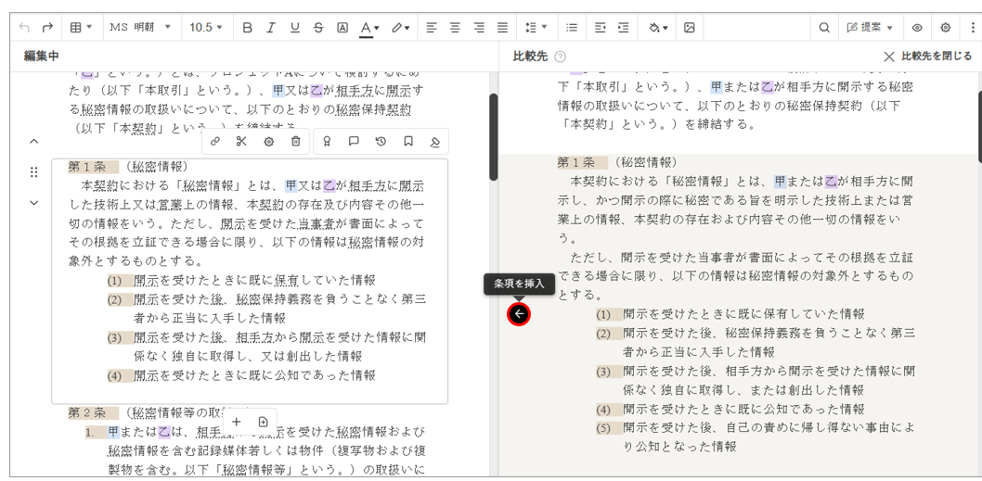
Task: Click the insert clause arrow button
Action: pyautogui.click(x=519, y=314)
